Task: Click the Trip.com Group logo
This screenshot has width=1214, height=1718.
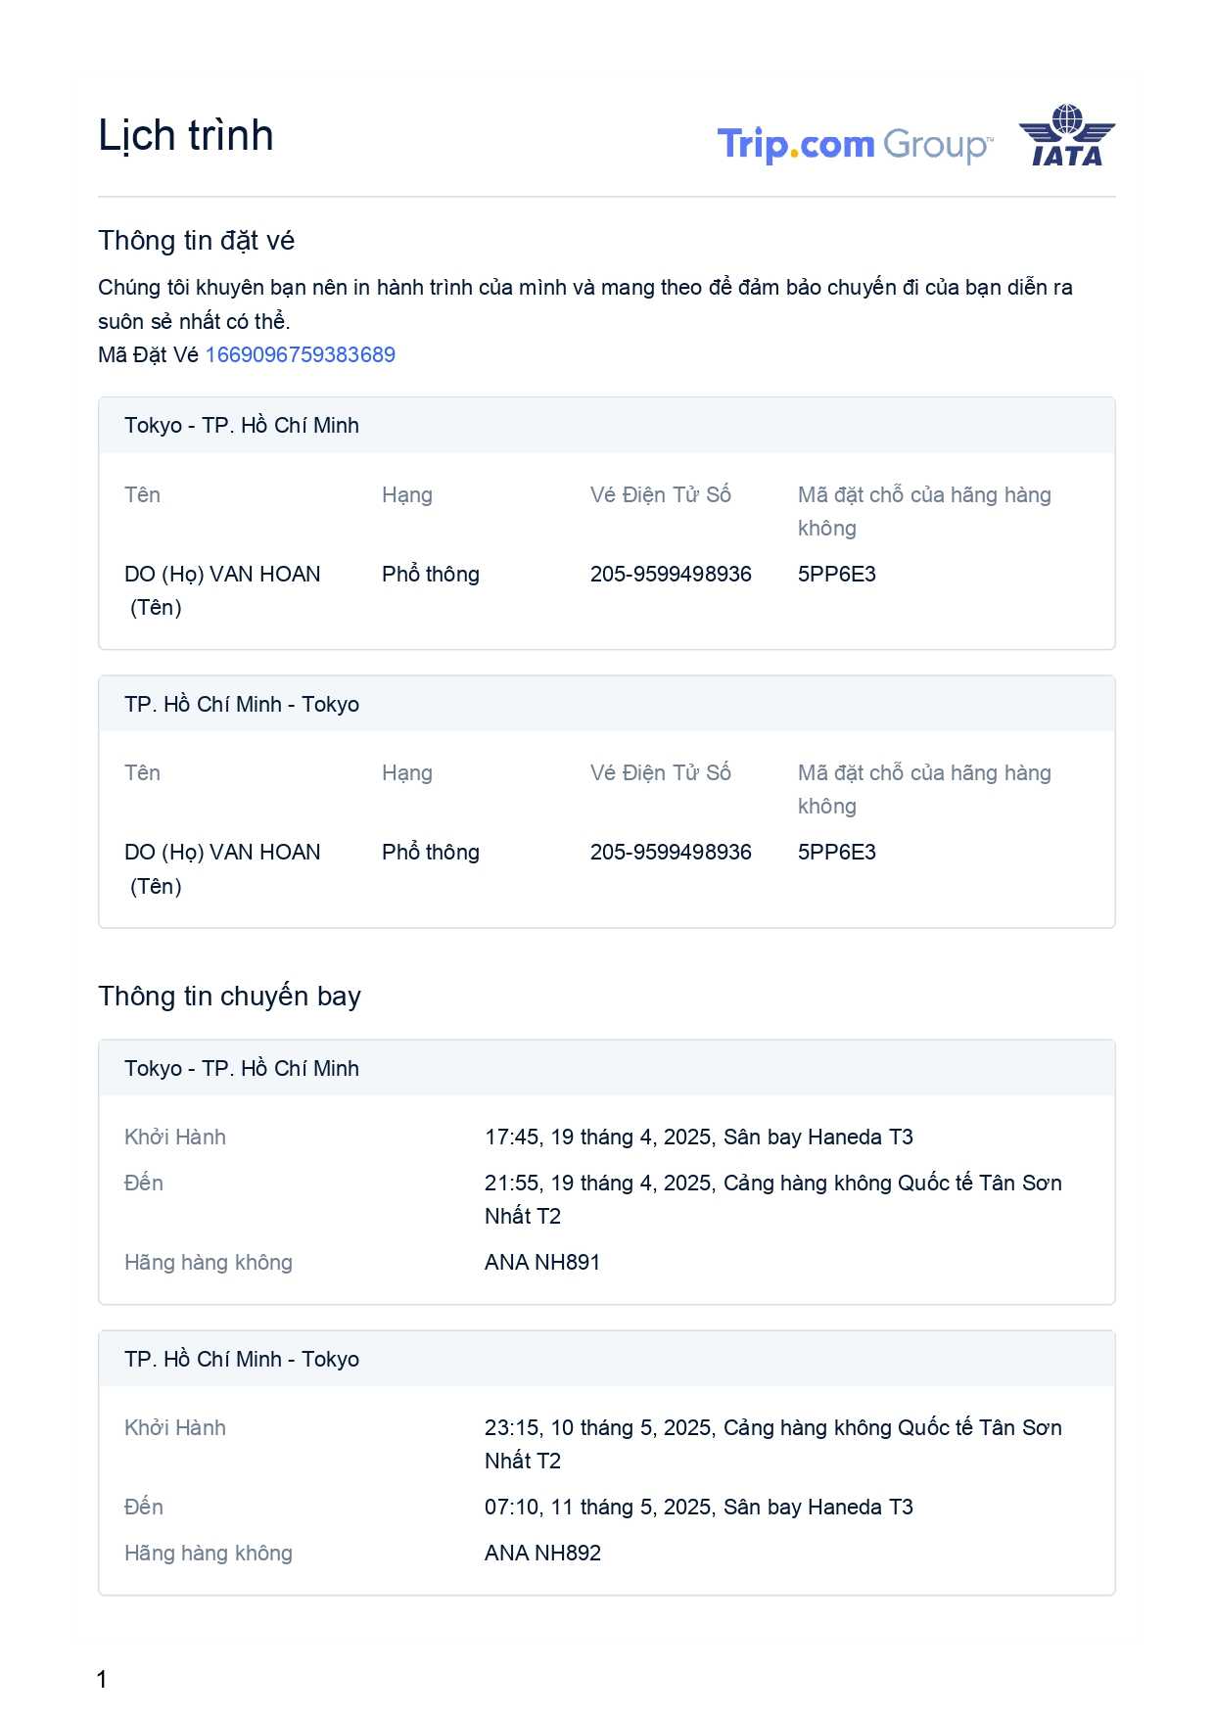Action: click(855, 144)
